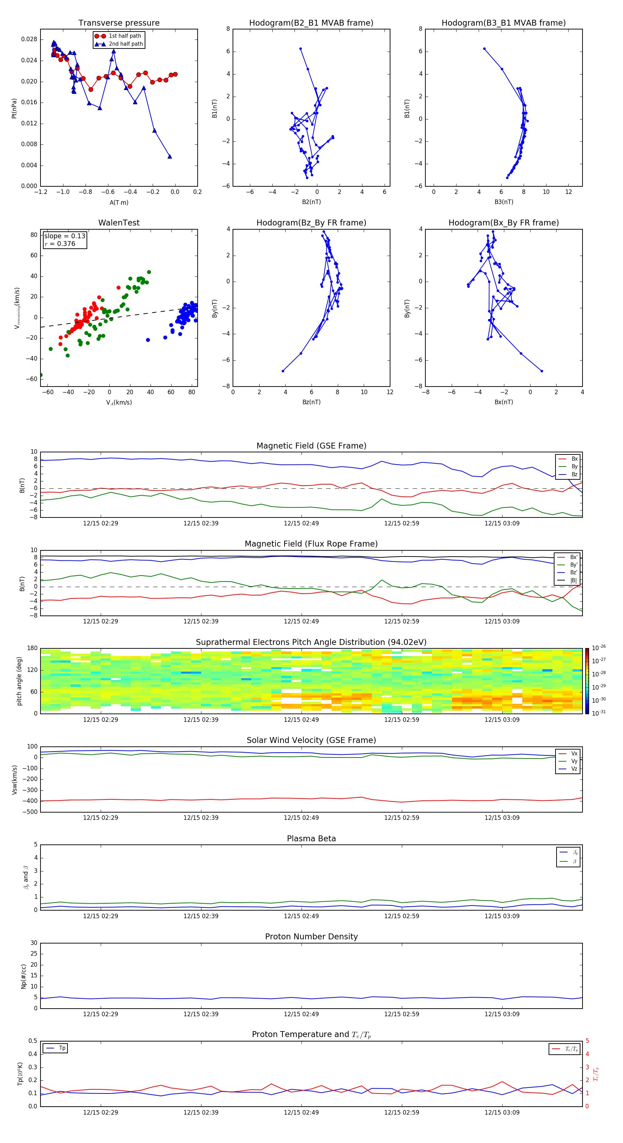Click the 'V_A(km/s)' x-axis label
The width and height of the screenshot is (623, 1143).
pos(119,402)
